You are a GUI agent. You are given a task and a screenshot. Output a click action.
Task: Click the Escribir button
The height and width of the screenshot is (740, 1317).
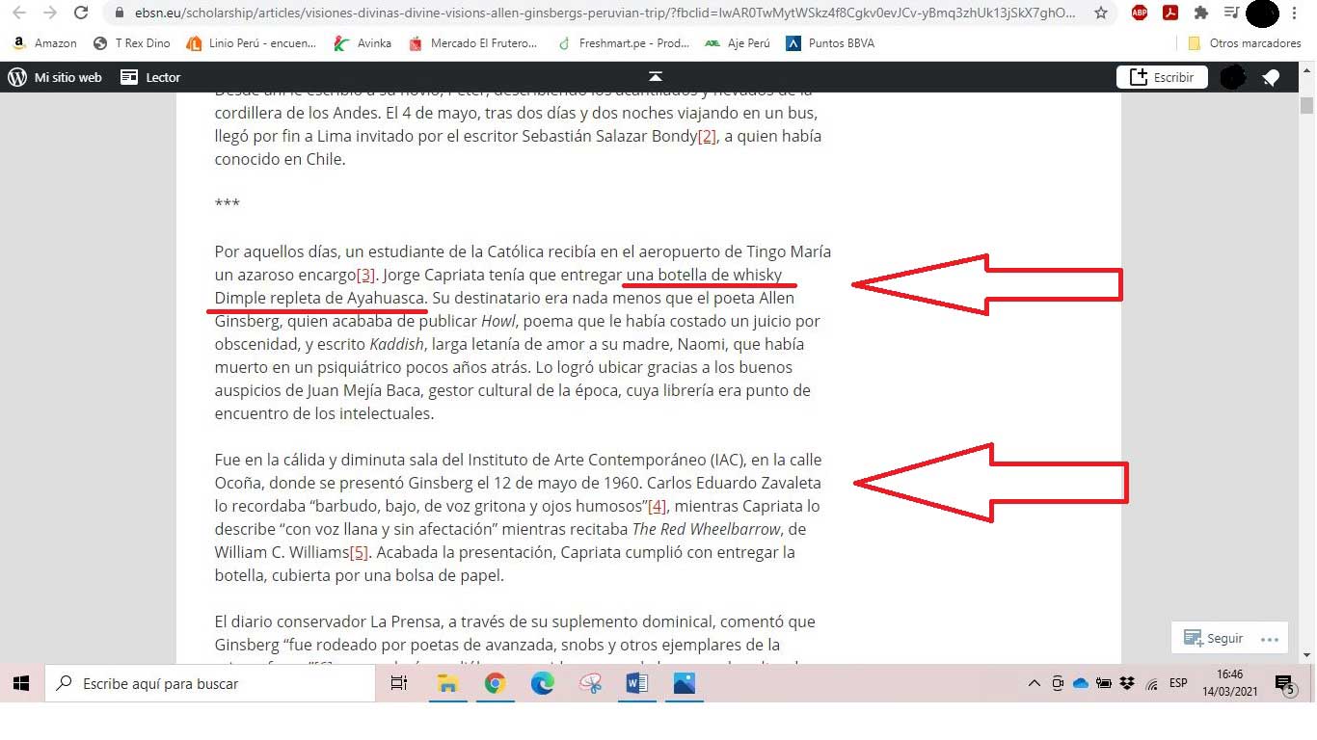click(x=1162, y=77)
